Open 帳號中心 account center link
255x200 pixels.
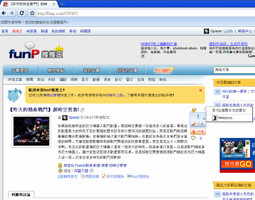coord(245,31)
